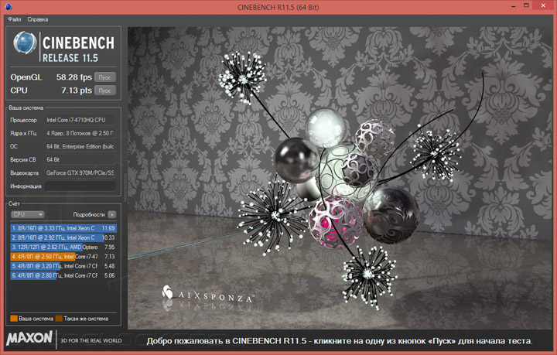This screenshot has height=355, width=557.
Task: Click the MAXON logo
Action: point(29,338)
